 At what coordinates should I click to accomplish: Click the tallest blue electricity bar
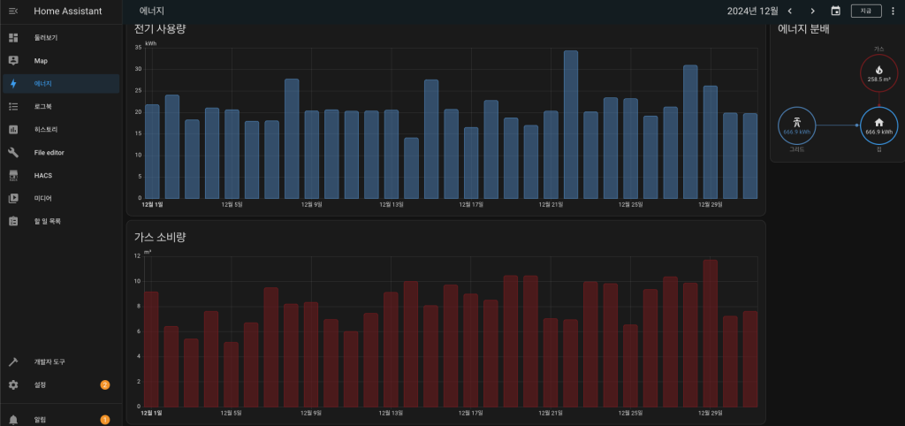(x=571, y=124)
